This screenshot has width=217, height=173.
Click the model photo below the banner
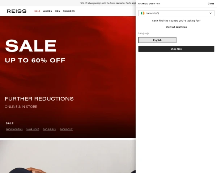(68, 156)
